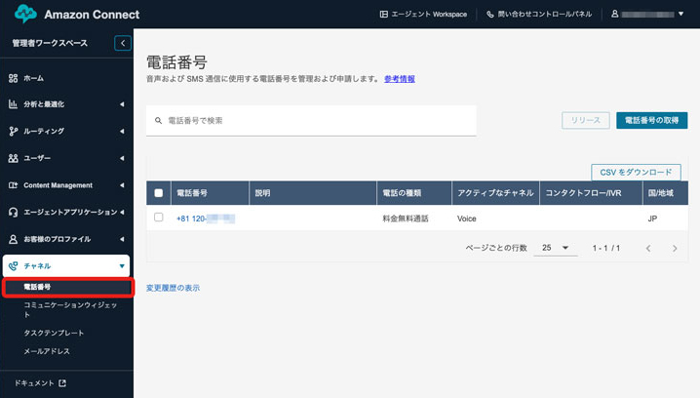700x398 pixels.
Task: Click the analytics bar chart icon
Action: tap(13, 104)
